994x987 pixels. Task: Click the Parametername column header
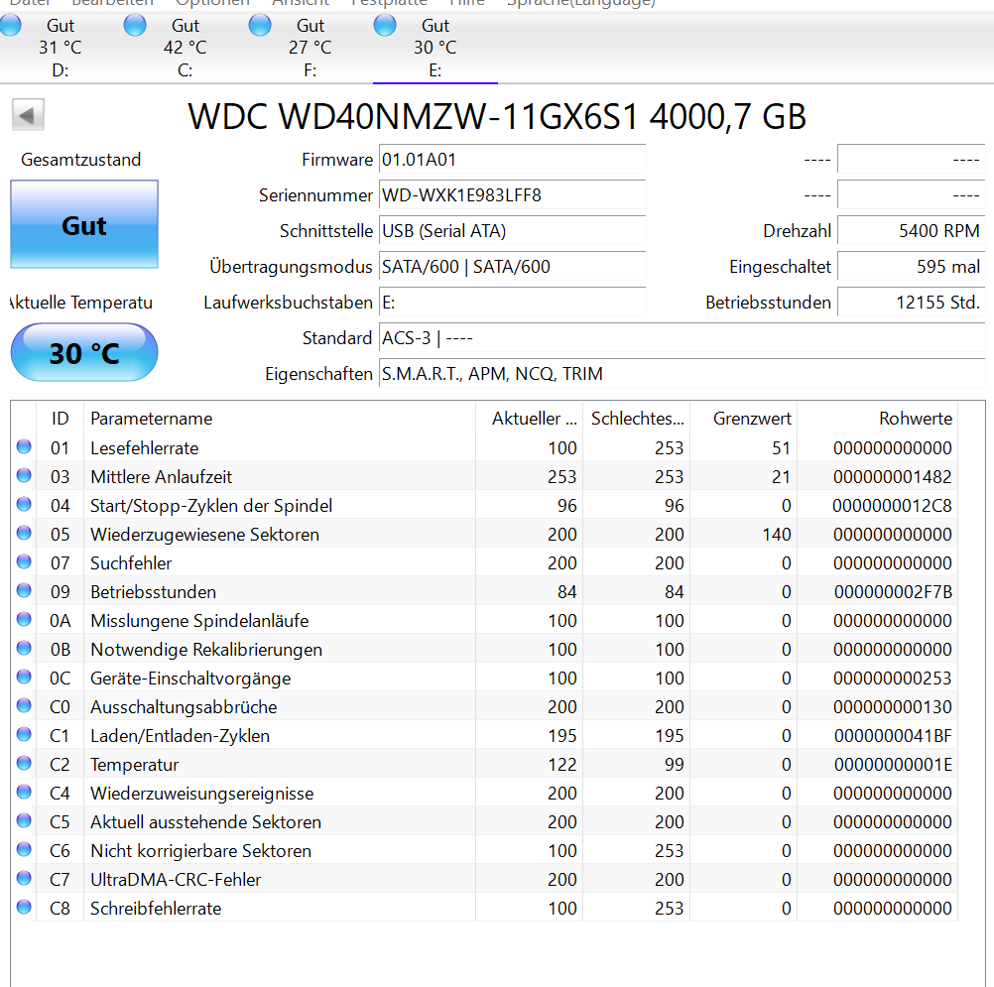[280, 419]
